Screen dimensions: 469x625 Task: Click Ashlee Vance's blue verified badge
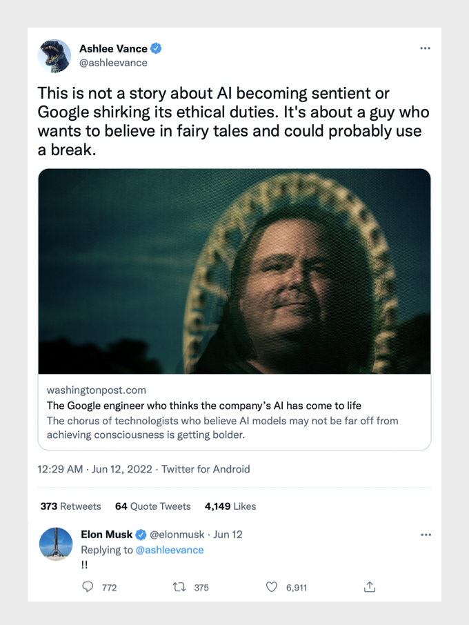pos(157,48)
